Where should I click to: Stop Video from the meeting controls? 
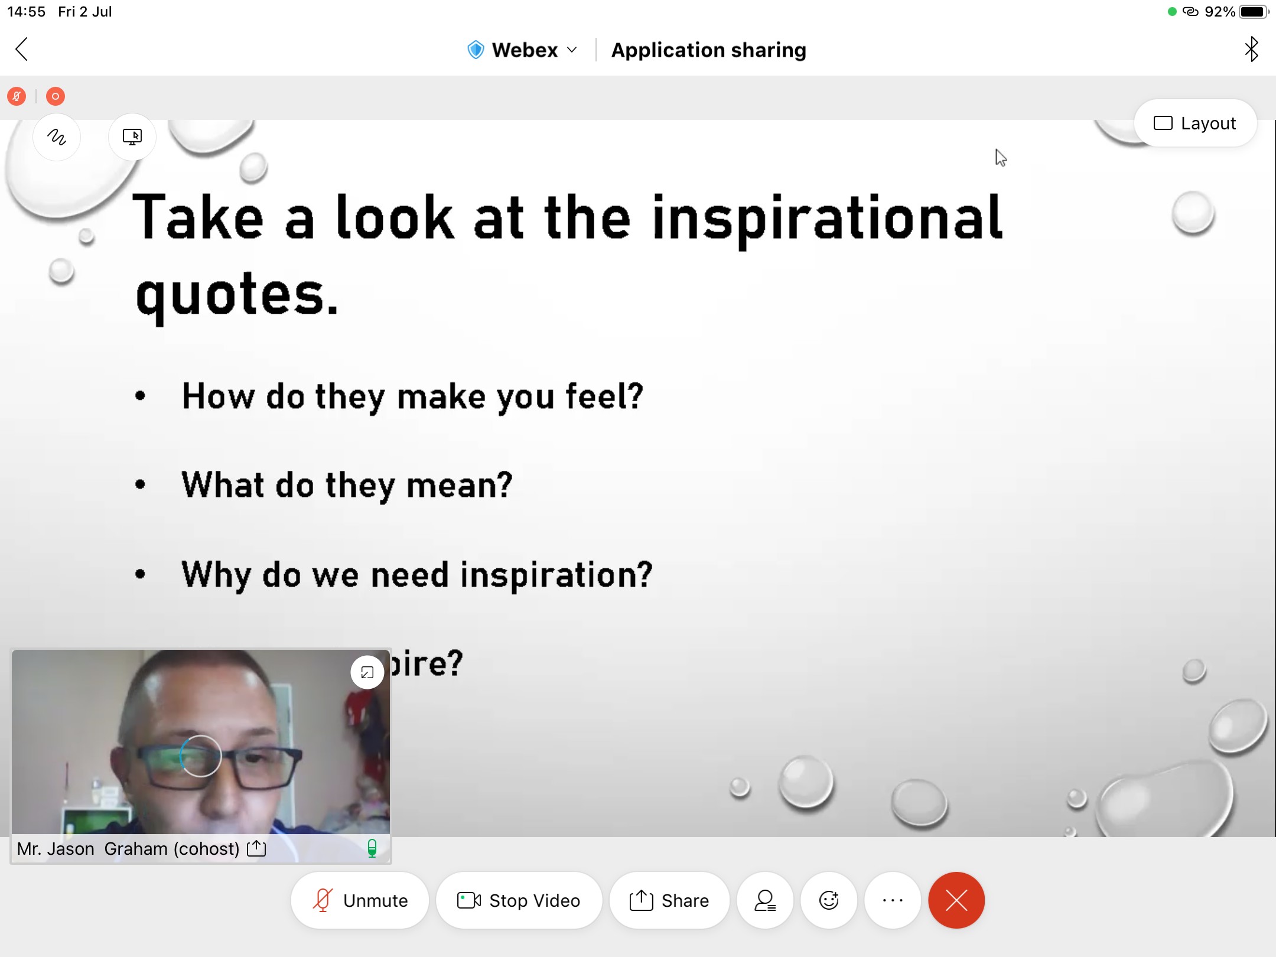click(519, 900)
